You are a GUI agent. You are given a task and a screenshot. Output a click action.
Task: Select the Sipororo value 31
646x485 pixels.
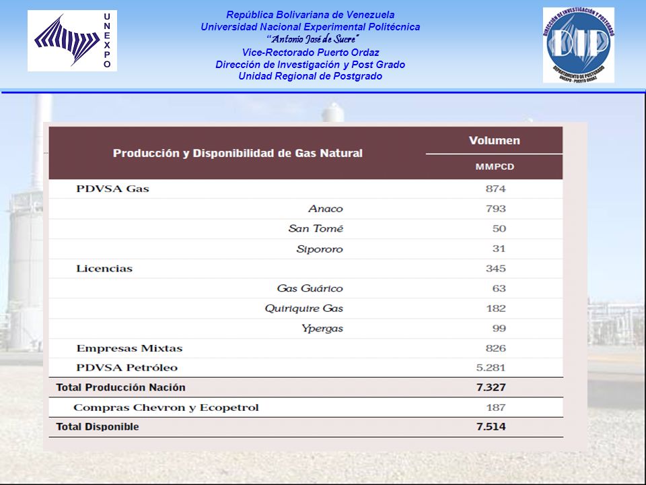click(499, 249)
